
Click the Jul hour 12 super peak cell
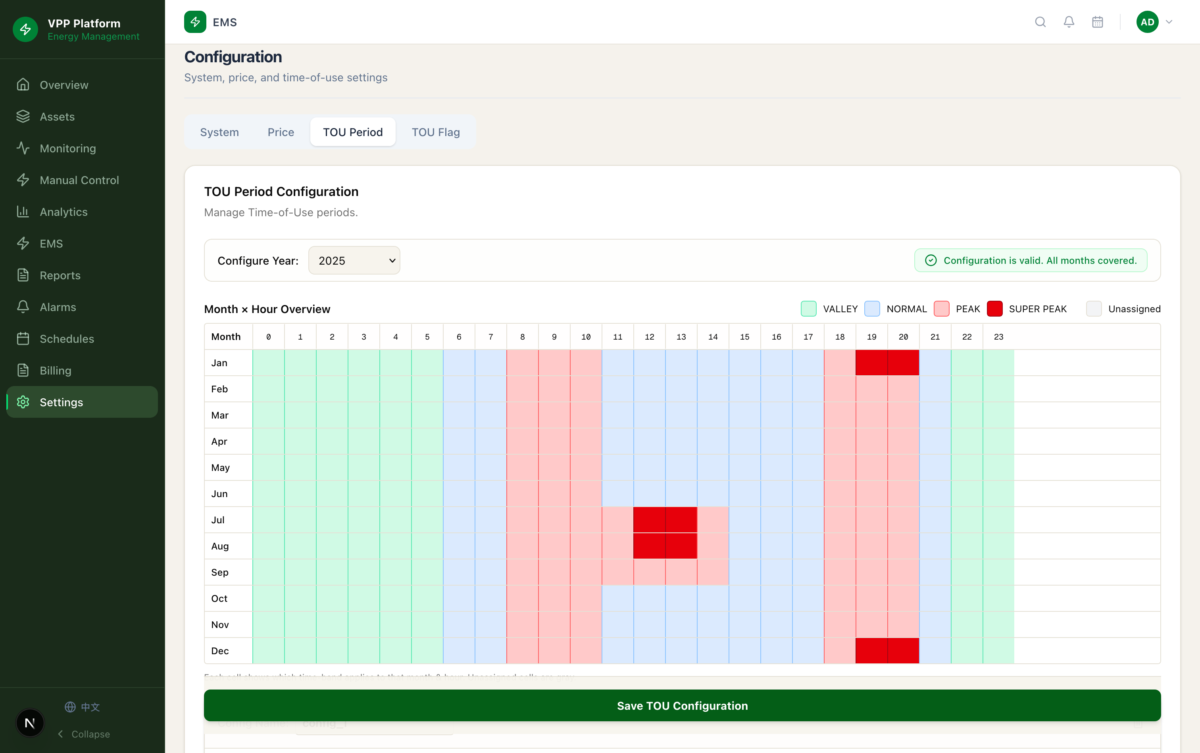(650, 520)
